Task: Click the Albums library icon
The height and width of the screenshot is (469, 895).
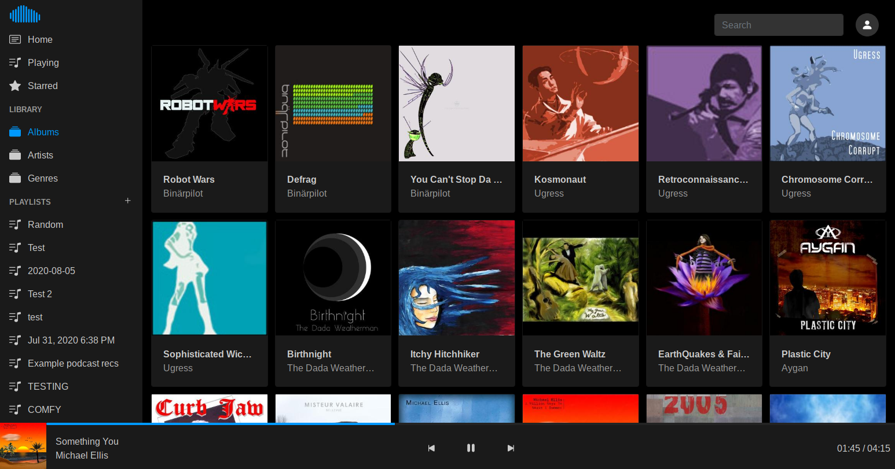Action: point(15,132)
